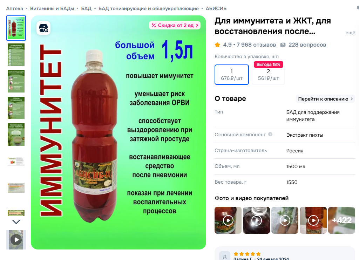The width and height of the screenshot is (359, 260).
Task: Show all +422 customer photos
Action: click(341, 220)
